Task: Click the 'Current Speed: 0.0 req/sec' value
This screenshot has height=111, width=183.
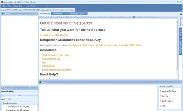Action: pos(24,106)
